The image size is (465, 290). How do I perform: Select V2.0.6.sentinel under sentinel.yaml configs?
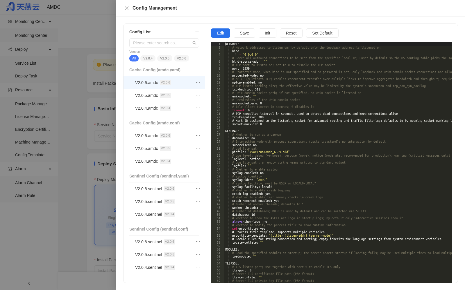click(164, 189)
